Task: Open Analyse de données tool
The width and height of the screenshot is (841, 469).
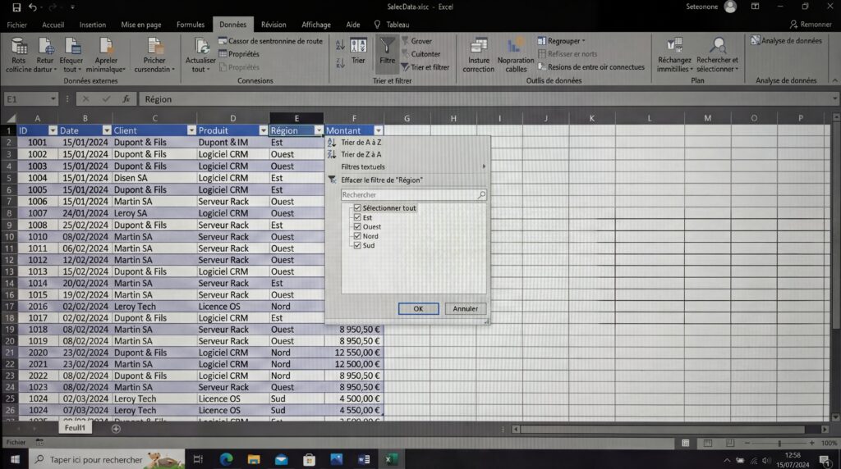Action: tap(786, 41)
